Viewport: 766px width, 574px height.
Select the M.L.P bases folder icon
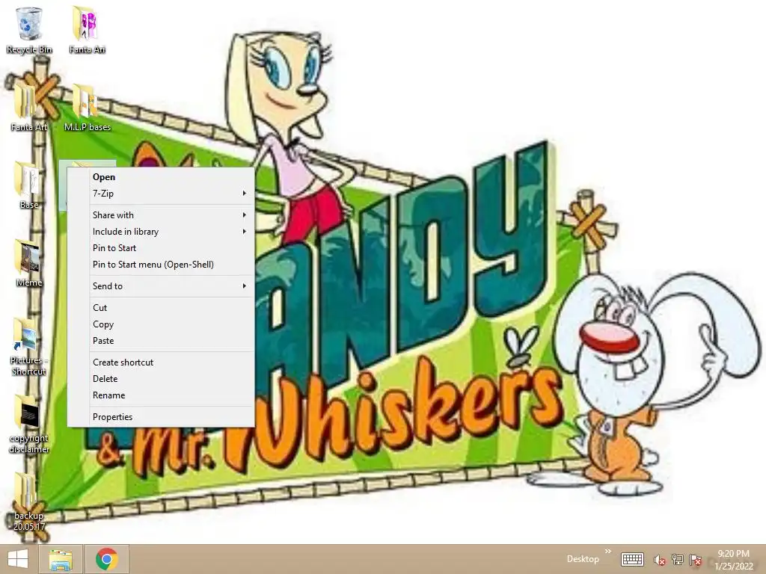87,108
